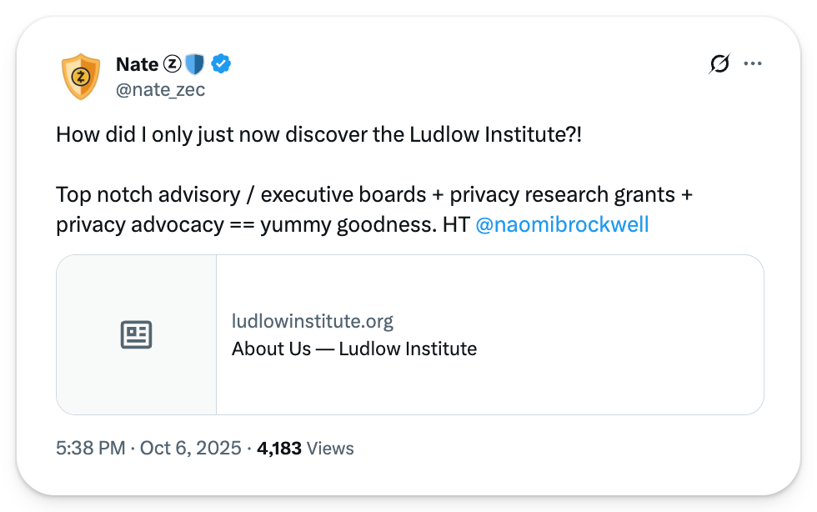Open the three-dot more options menu
The width and height of the screenshot is (817, 512).
753,63
